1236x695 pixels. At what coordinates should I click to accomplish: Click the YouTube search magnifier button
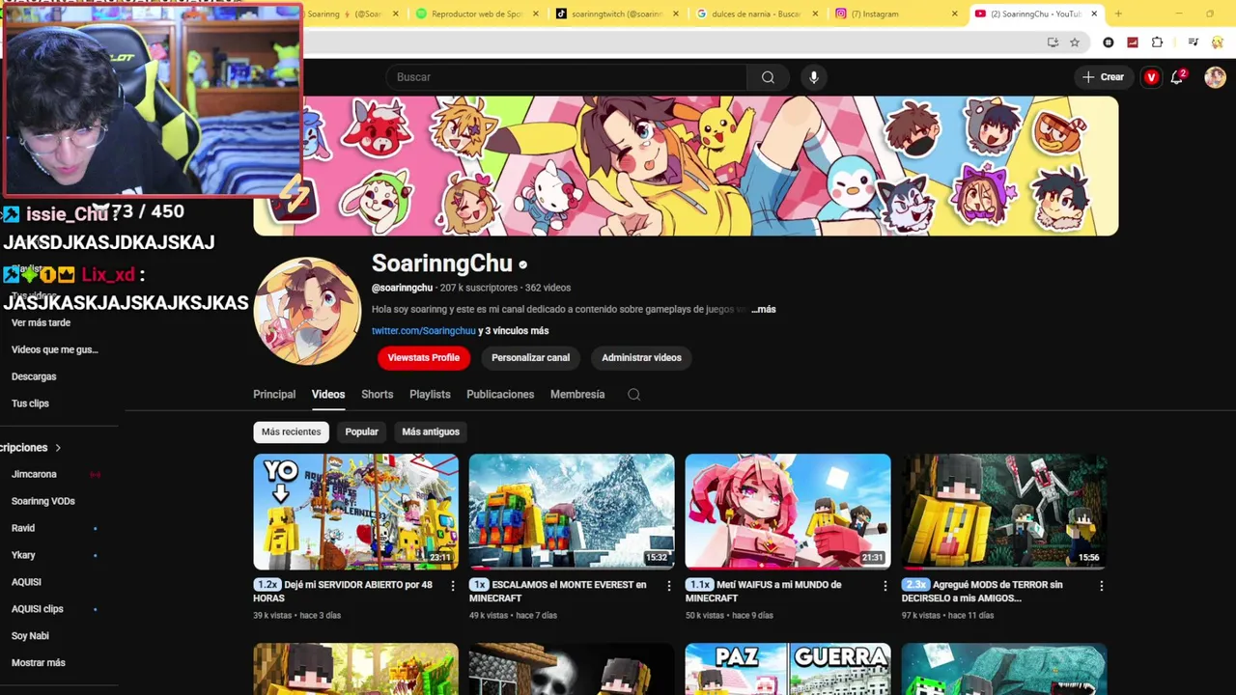tap(768, 77)
